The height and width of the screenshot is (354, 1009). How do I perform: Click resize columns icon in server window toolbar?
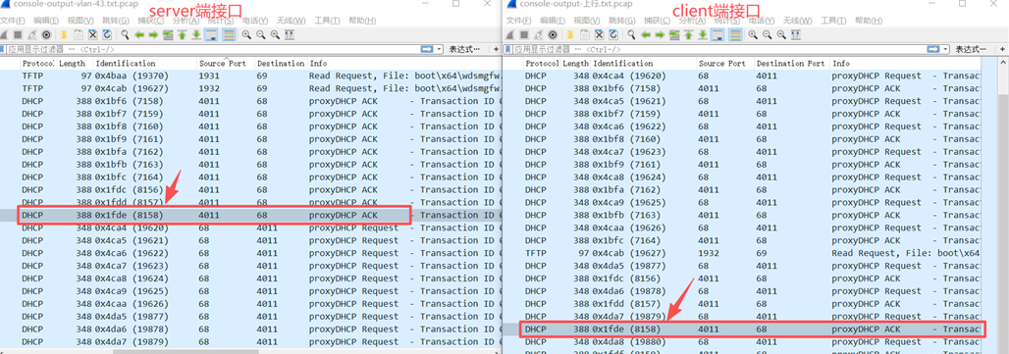click(290, 34)
